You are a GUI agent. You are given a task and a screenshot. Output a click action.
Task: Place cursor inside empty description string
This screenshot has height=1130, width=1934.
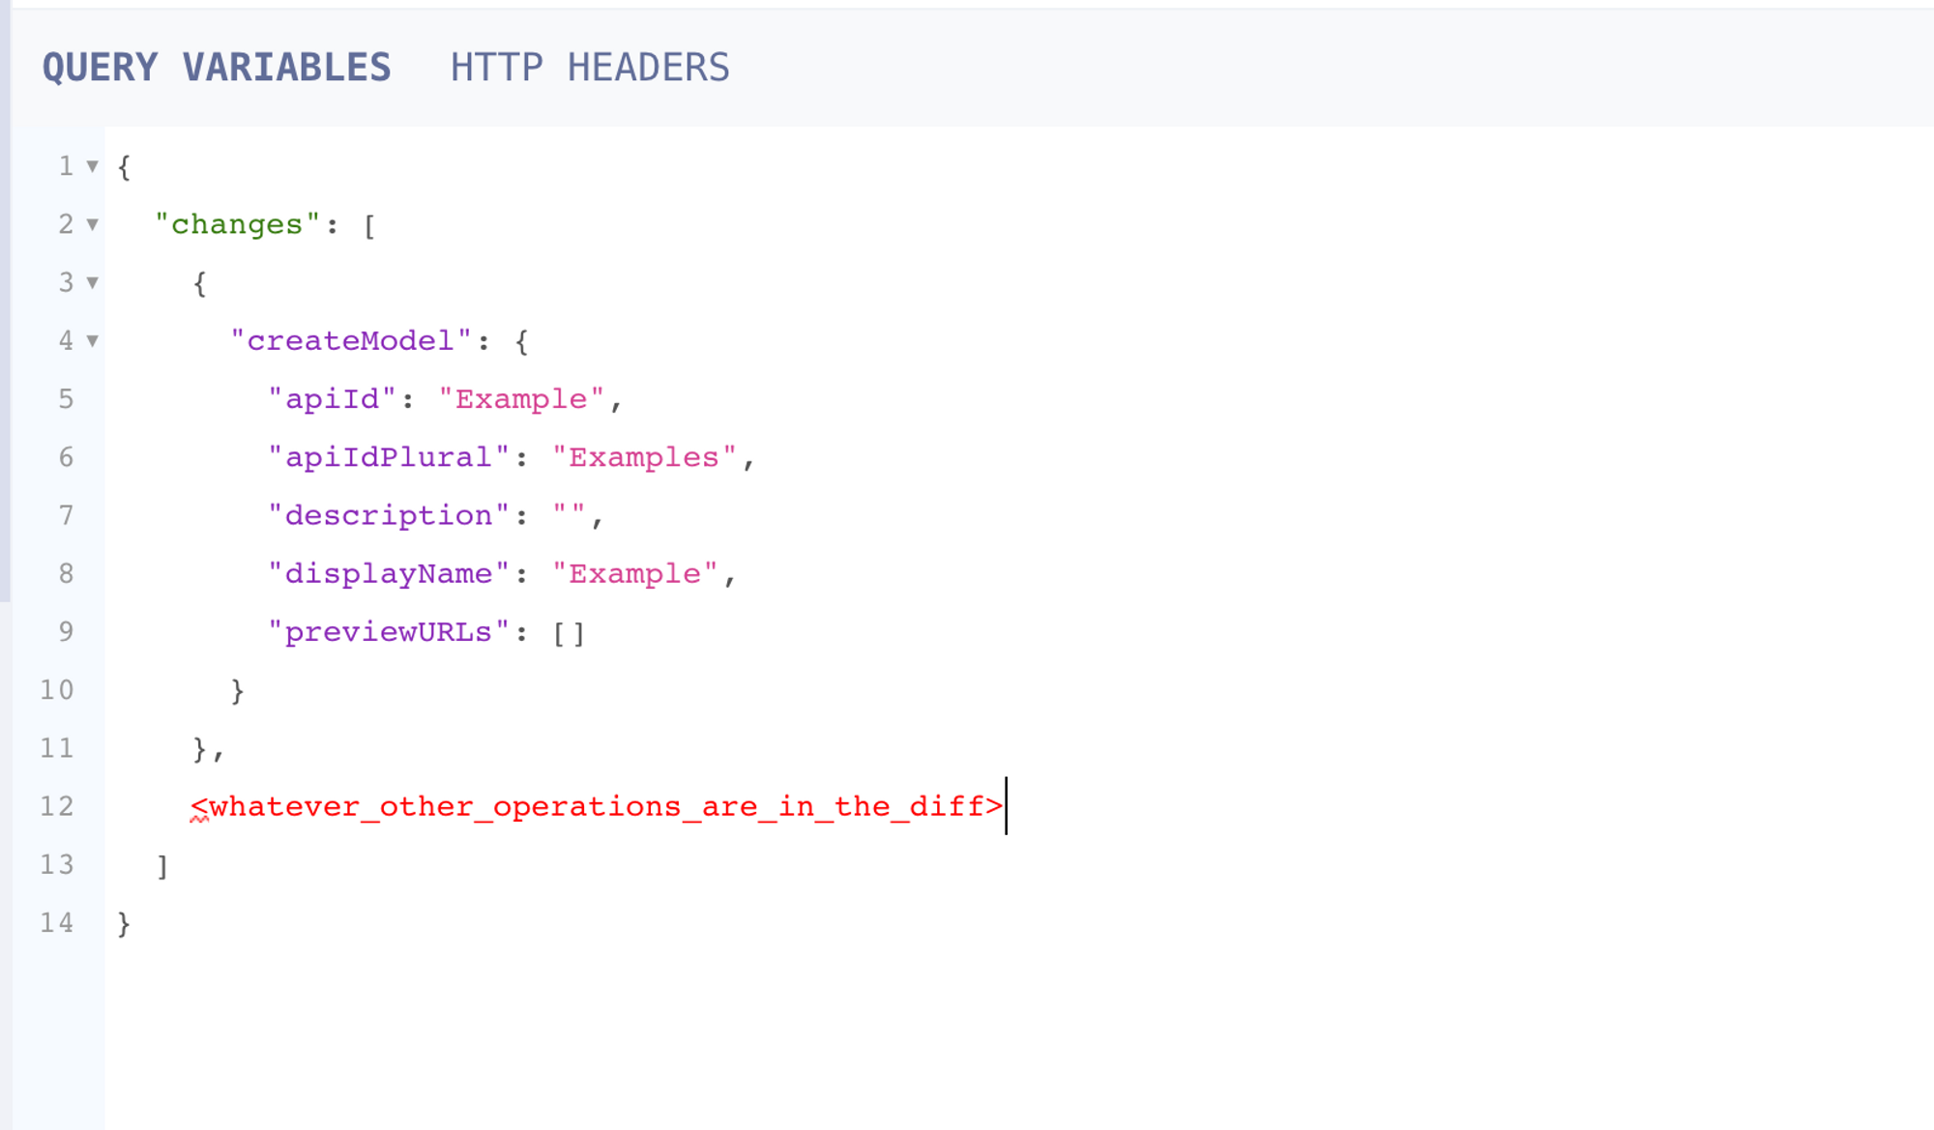(570, 515)
